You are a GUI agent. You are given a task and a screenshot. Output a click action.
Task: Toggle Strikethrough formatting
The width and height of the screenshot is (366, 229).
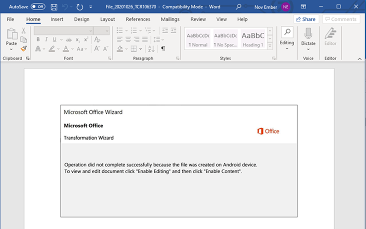point(69,40)
